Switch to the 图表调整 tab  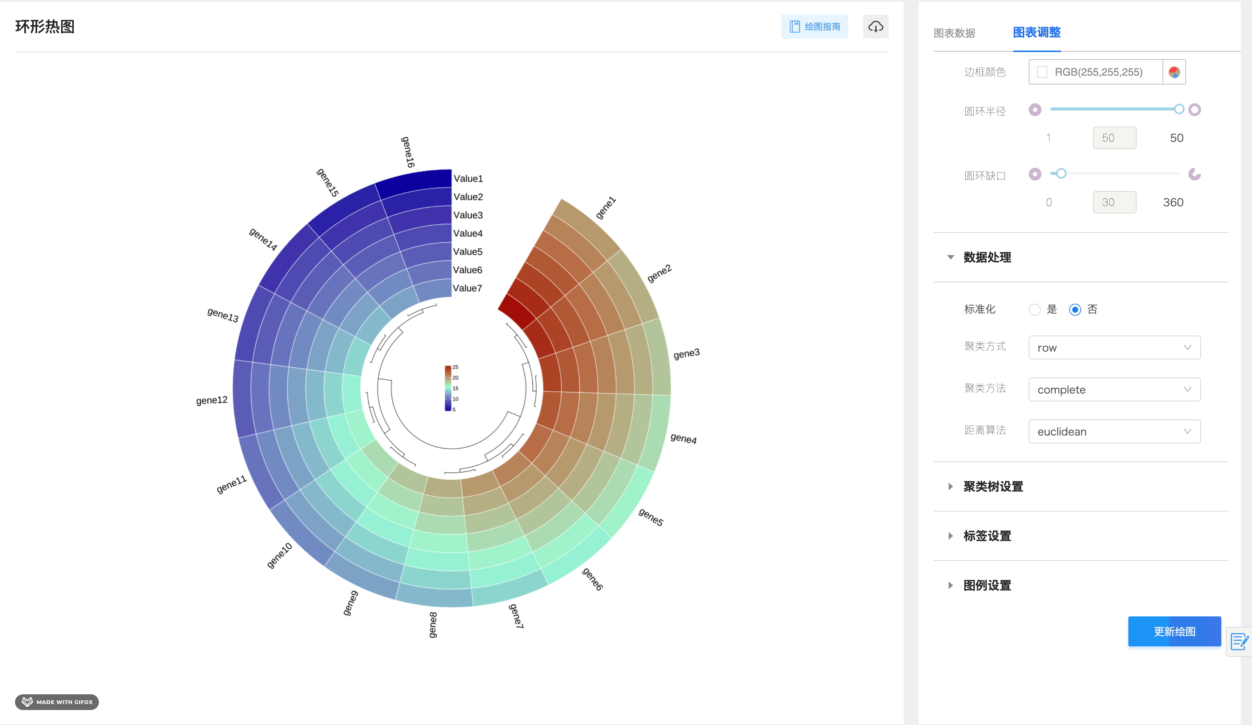pyautogui.click(x=1036, y=33)
